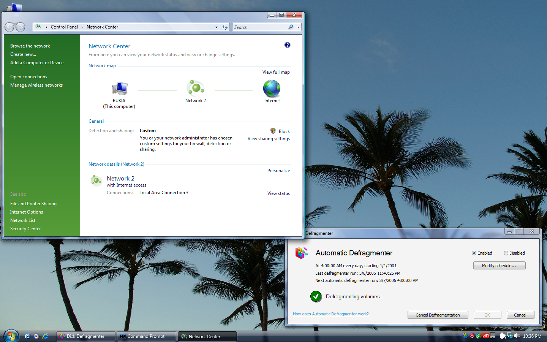
Task: Click the refresh icon beside the address bar
Action: pos(225,27)
